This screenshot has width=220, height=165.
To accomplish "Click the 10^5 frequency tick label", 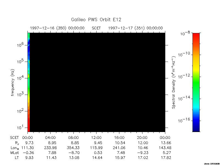I will 20,61.
